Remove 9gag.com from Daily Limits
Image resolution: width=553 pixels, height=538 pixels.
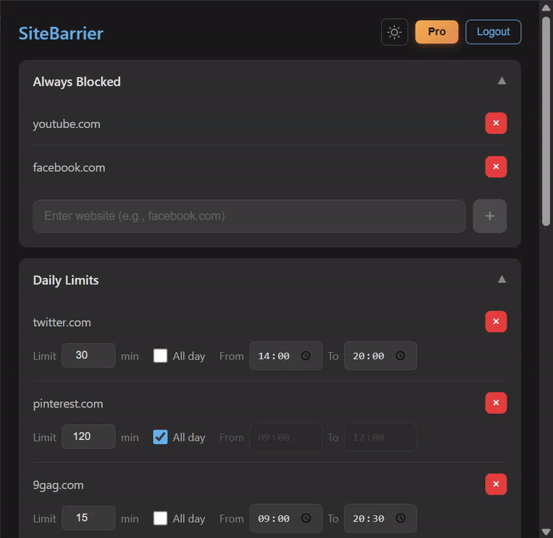[x=496, y=484]
